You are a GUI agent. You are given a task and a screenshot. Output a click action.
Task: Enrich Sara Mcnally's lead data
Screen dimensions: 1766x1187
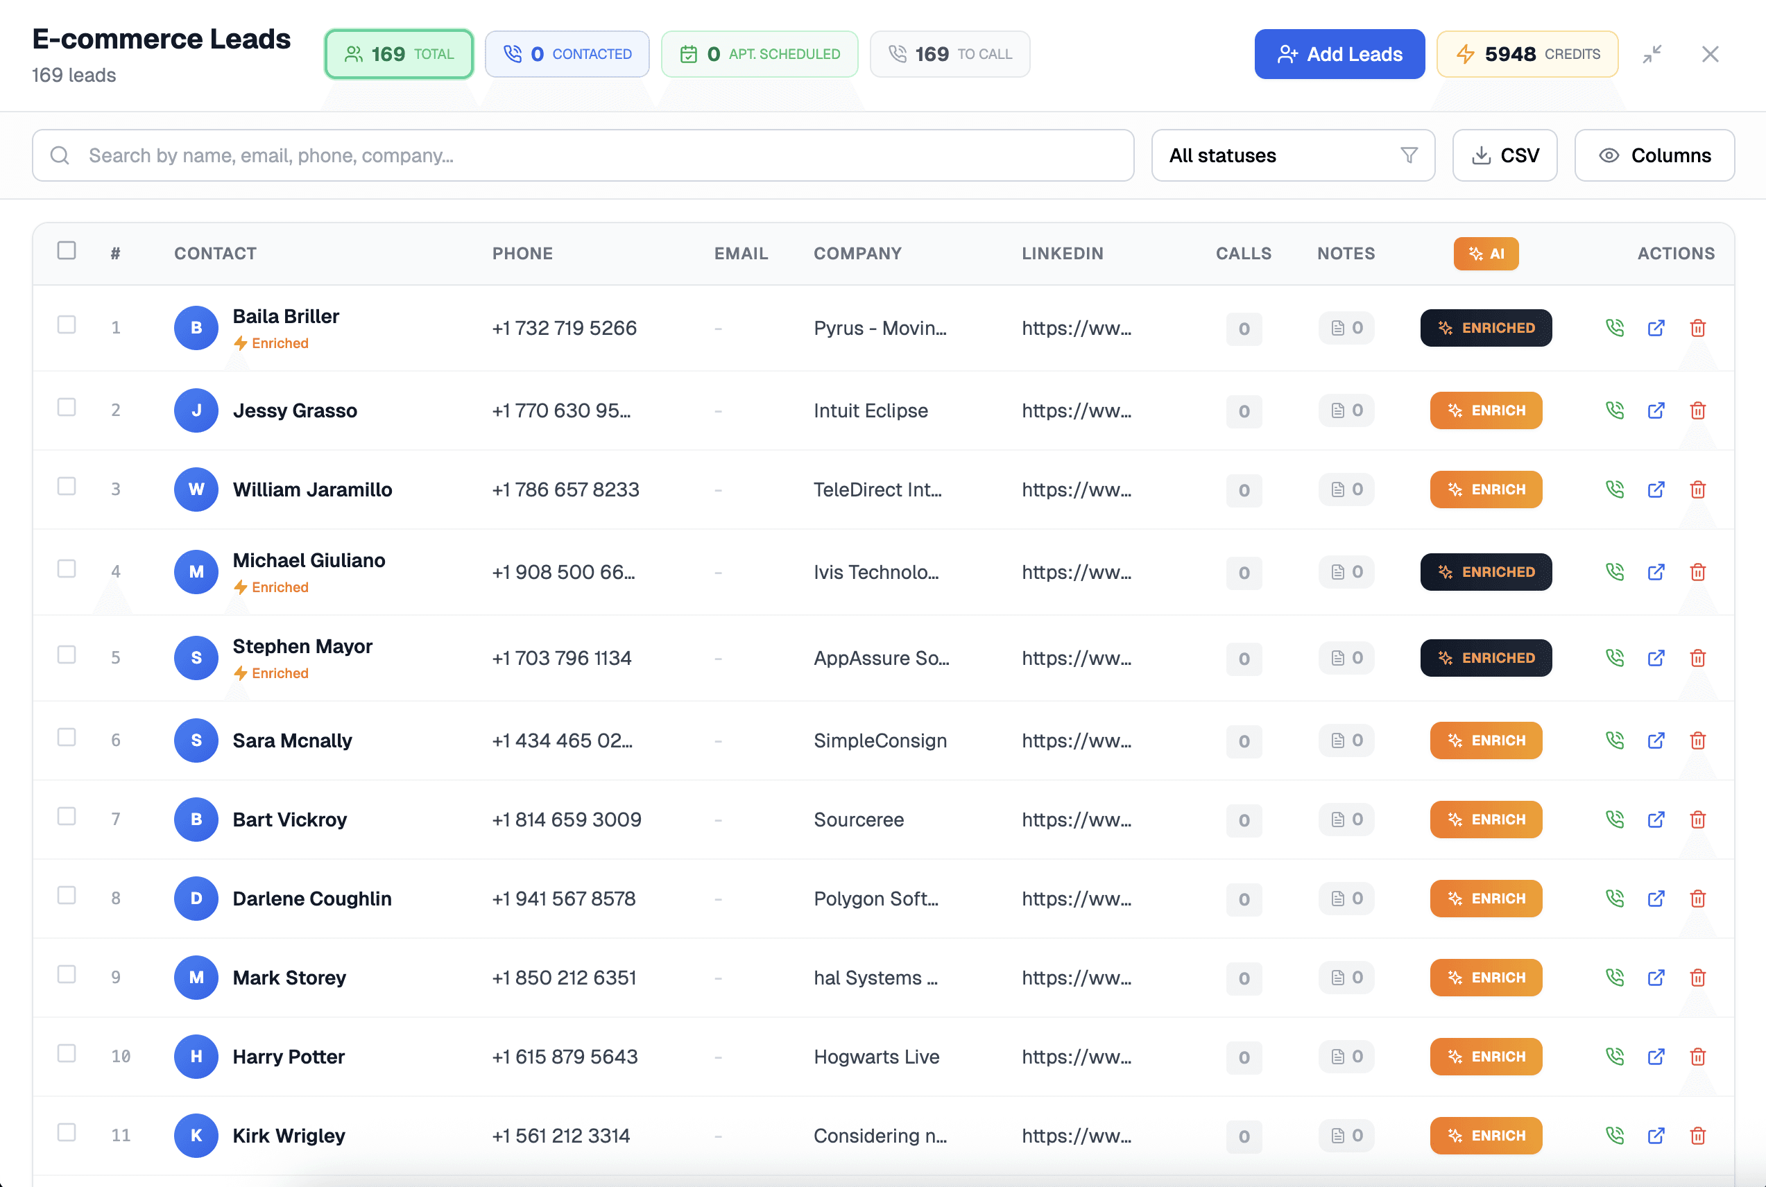pos(1486,740)
